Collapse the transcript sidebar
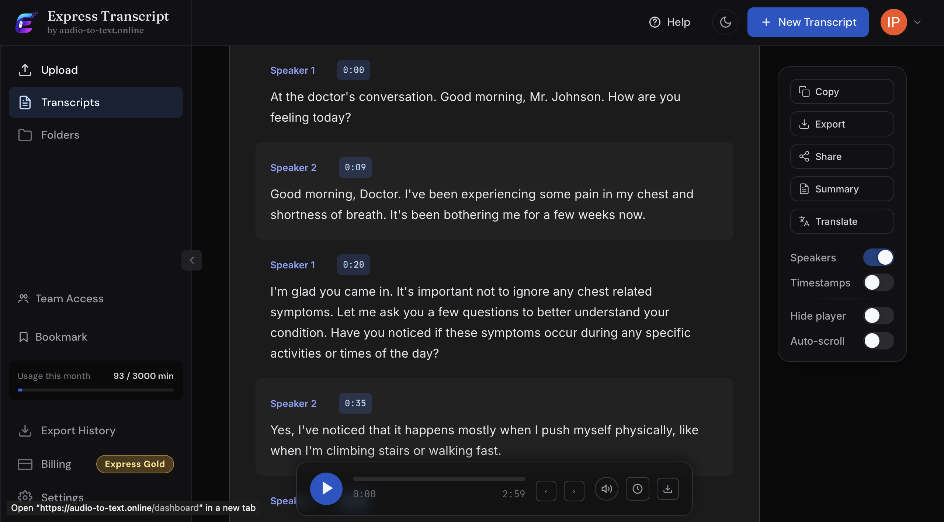The image size is (944, 522). tap(192, 260)
